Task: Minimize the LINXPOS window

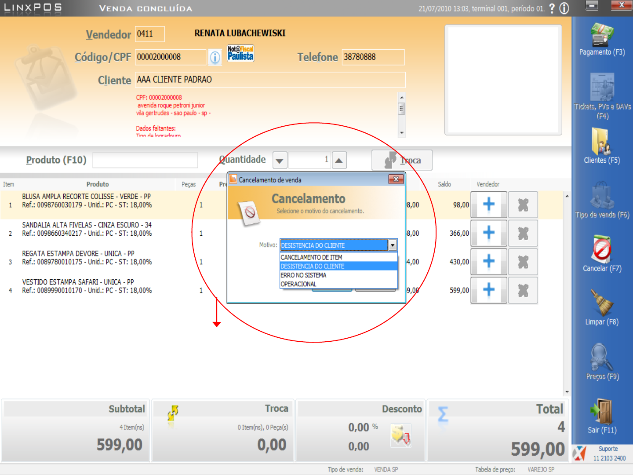Action: [x=592, y=6]
